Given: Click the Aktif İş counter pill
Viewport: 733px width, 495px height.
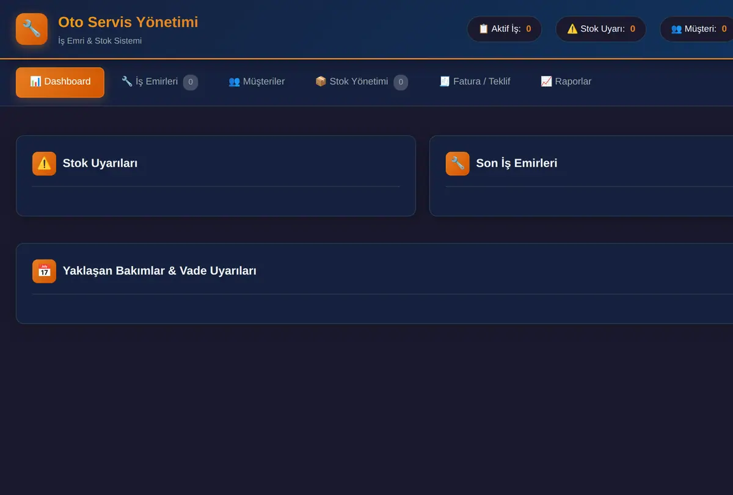Looking at the screenshot, I should (x=505, y=29).
